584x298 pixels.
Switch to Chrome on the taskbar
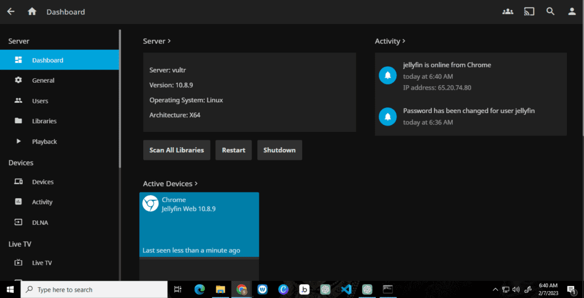pyautogui.click(x=242, y=289)
